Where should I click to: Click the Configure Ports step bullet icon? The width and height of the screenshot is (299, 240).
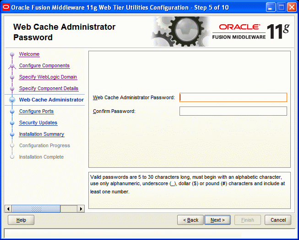coord(12,112)
